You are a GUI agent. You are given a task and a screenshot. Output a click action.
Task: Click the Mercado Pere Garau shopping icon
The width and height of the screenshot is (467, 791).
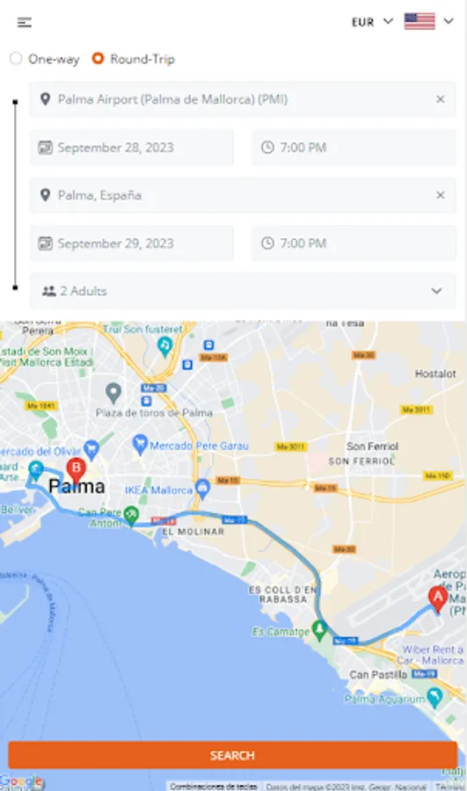tap(140, 445)
